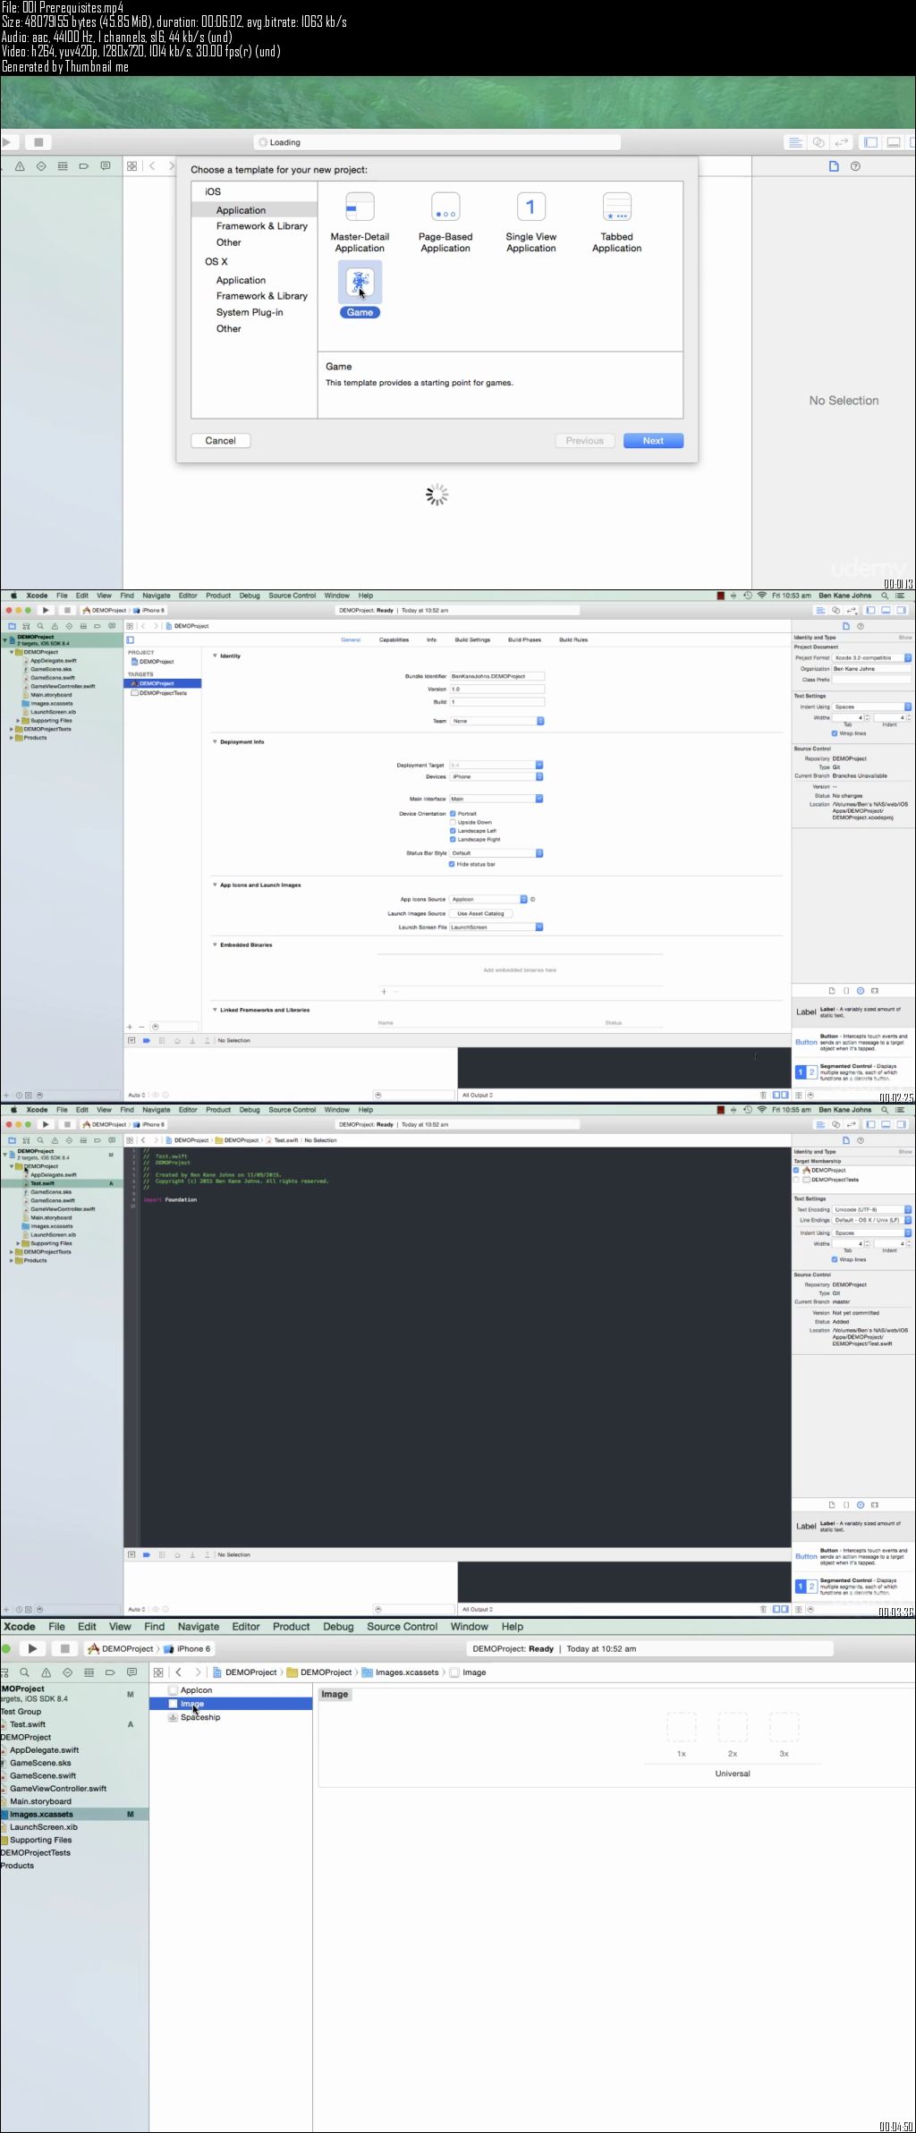Check DEMOProjectTests target membership in Test.swift frame

click(x=796, y=1180)
